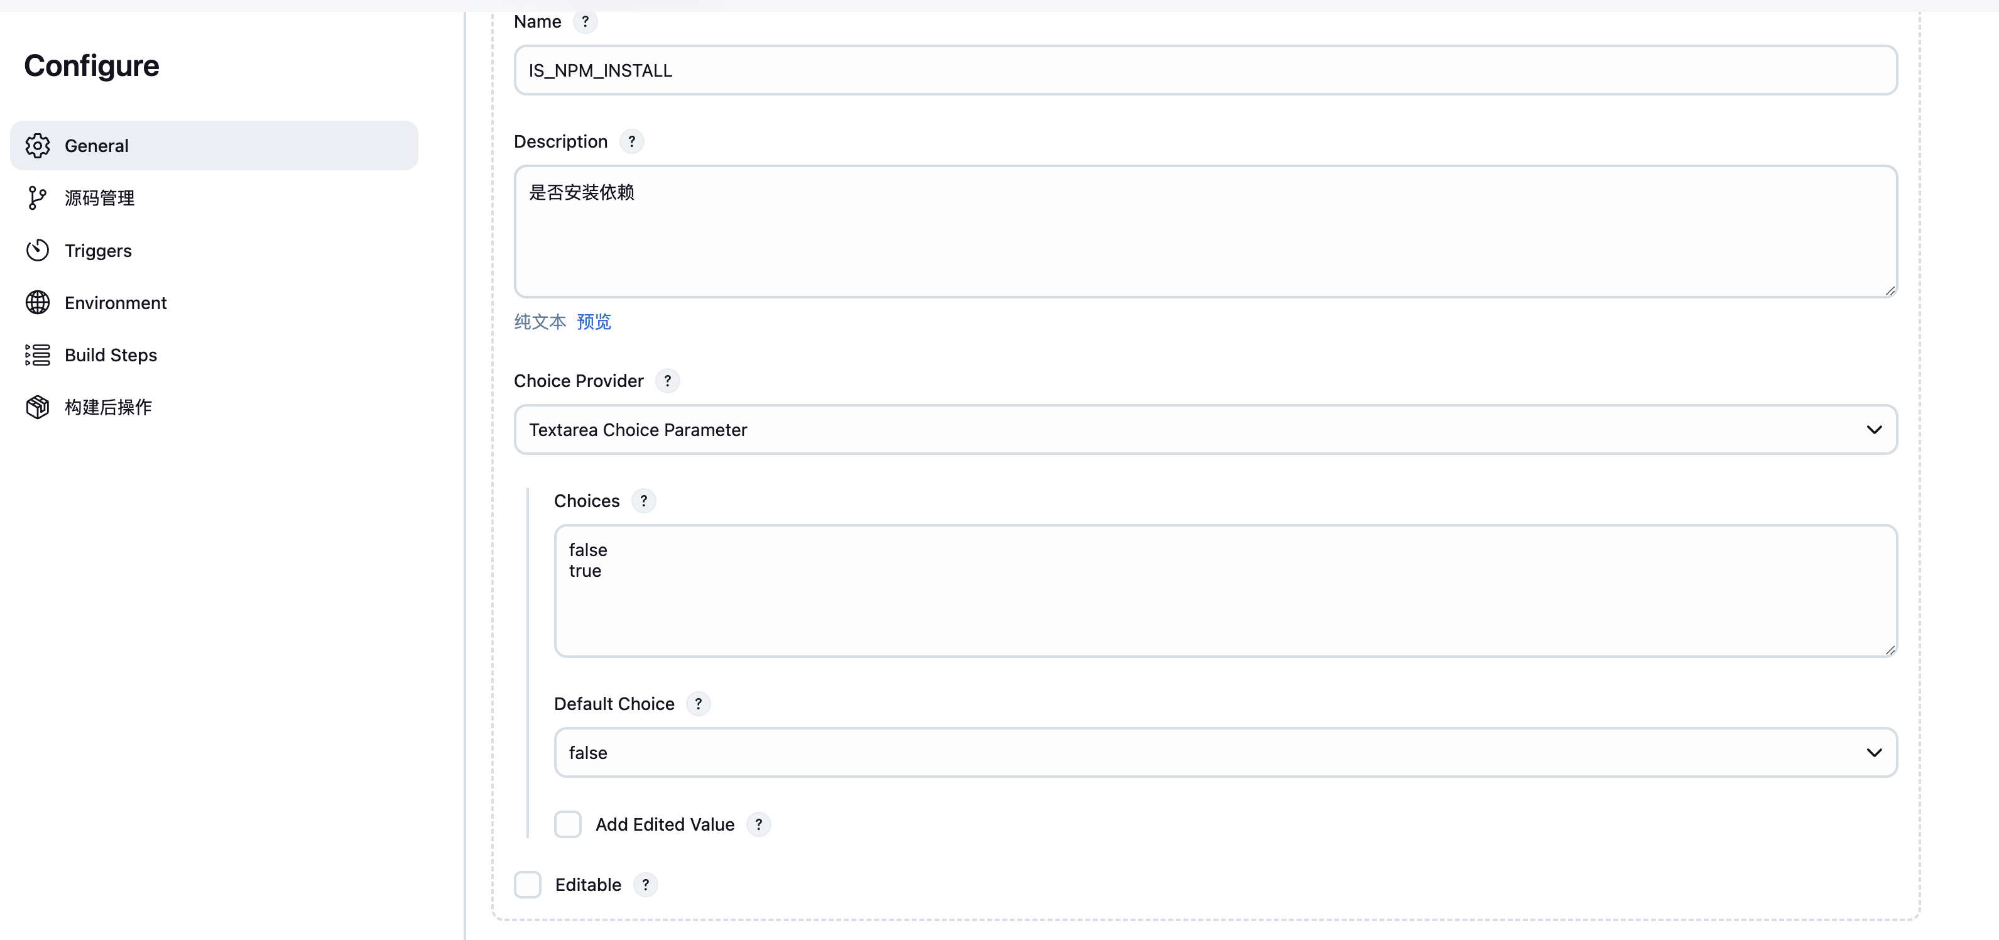Click the Editable label text

pyautogui.click(x=588, y=885)
